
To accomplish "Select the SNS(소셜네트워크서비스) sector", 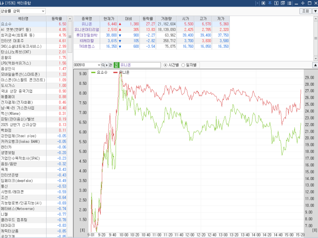I will 33,46.
